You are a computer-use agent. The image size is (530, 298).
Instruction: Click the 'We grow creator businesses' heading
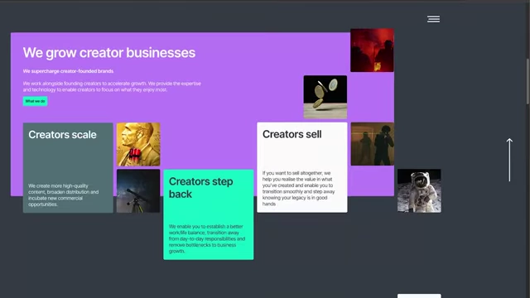click(x=109, y=53)
